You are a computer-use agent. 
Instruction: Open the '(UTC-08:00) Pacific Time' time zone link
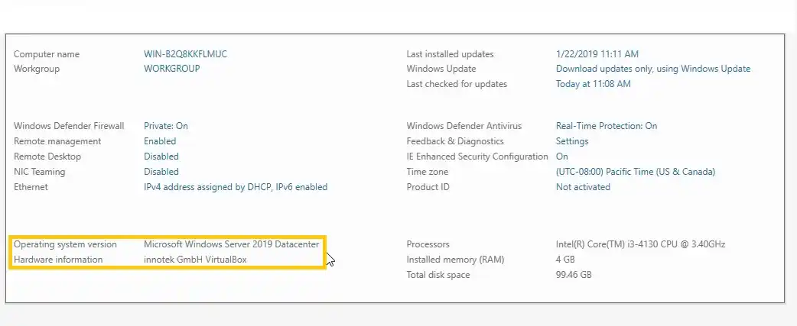636,171
